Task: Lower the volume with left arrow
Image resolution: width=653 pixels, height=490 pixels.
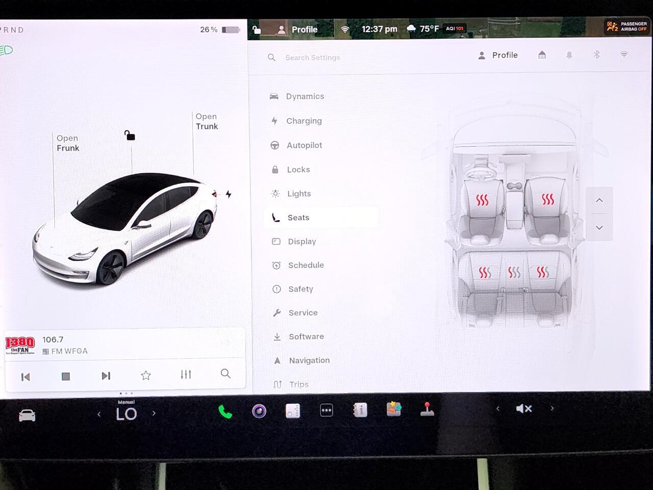Action: click(x=498, y=408)
